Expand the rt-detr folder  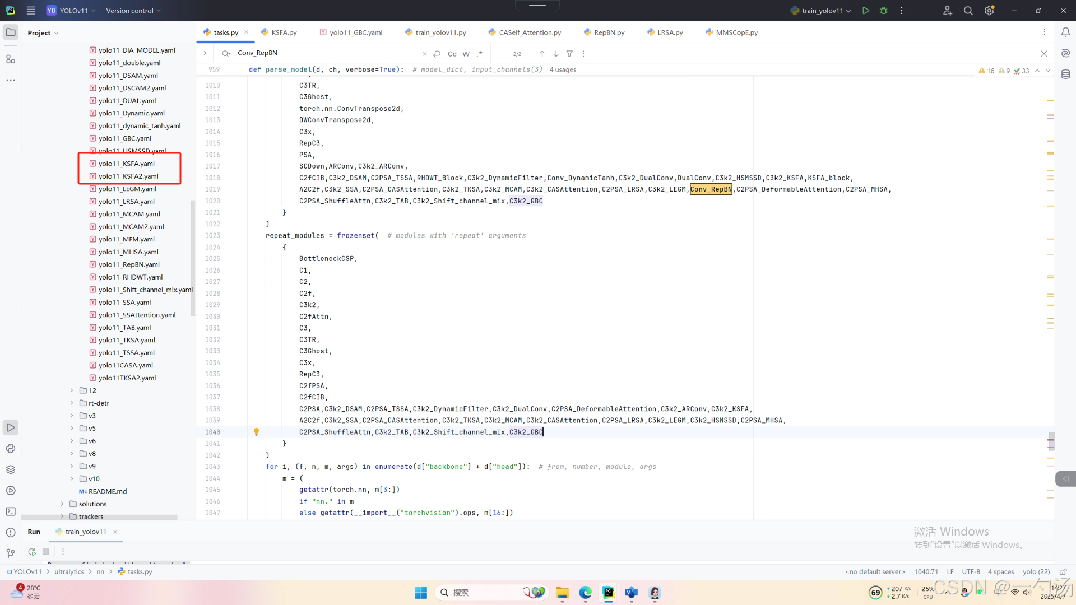point(72,403)
